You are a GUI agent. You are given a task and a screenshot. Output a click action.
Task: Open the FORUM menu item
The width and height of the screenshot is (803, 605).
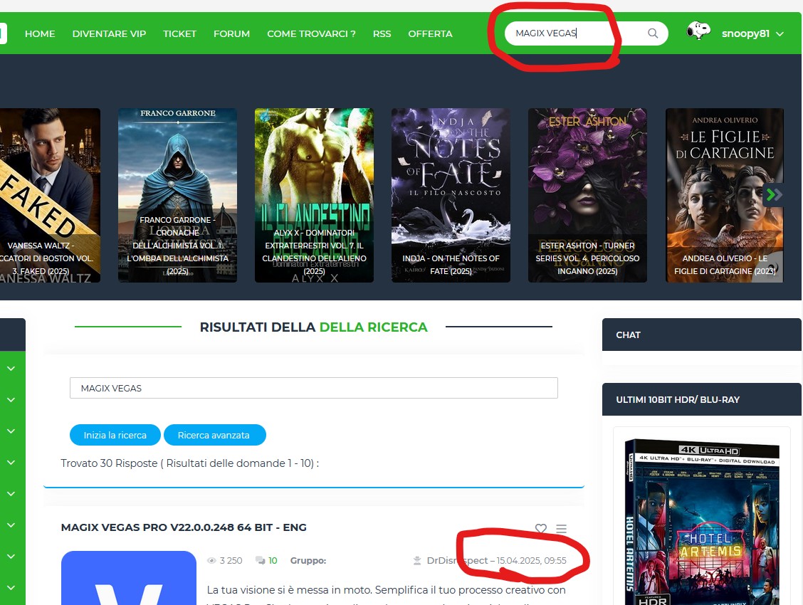click(231, 33)
